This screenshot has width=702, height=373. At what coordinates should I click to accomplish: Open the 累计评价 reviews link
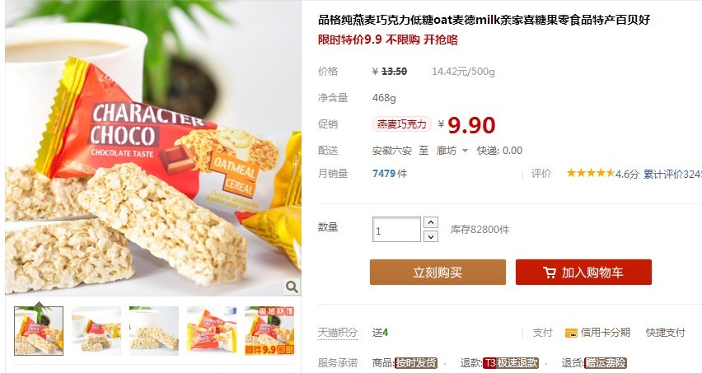click(x=672, y=174)
